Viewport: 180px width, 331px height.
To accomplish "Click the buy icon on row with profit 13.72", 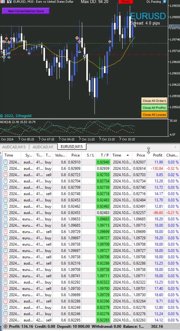I will tap(6, 188).
